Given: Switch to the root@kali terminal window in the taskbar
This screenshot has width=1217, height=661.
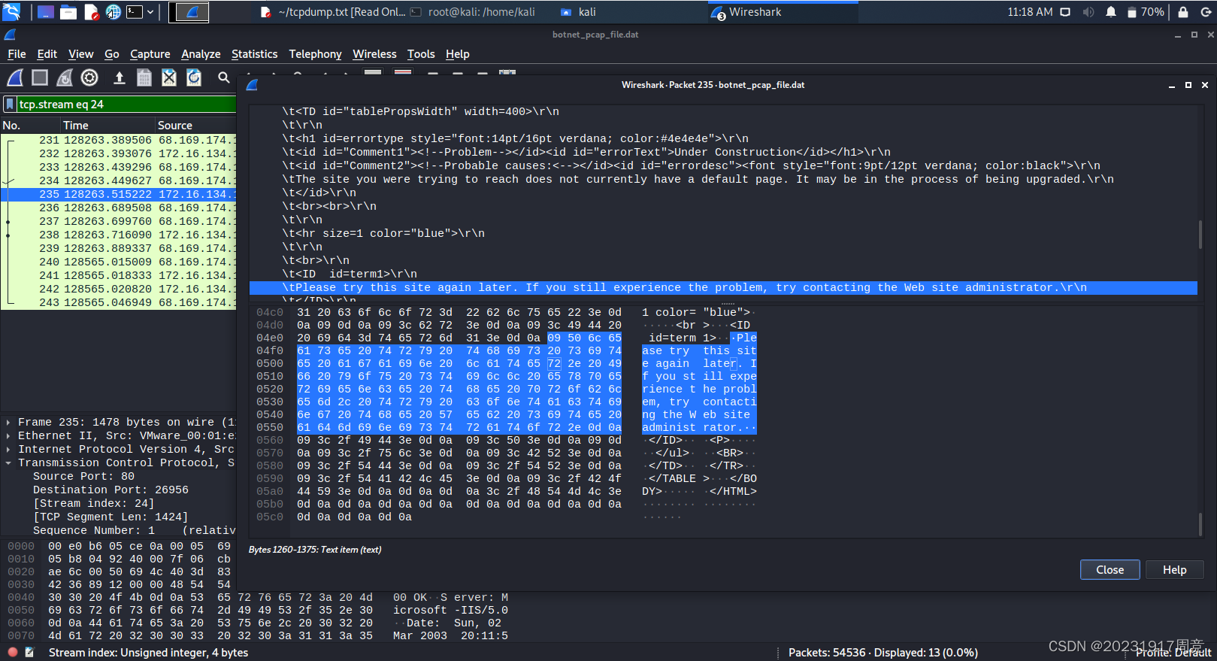Looking at the screenshot, I should (x=472, y=12).
